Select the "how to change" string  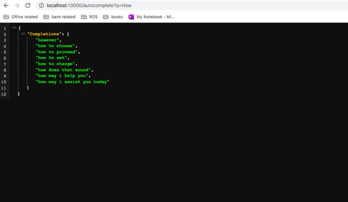pyautogui.click(x=55, y=64)
